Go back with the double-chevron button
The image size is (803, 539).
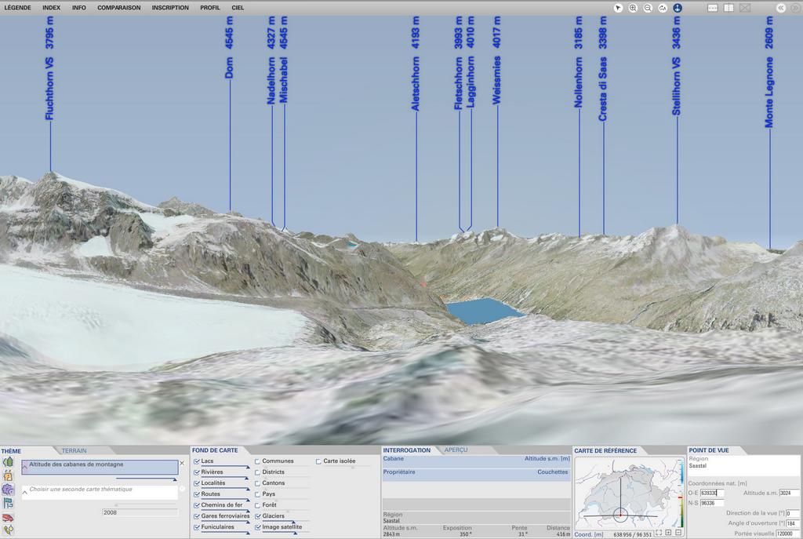(x=781, y=8)
